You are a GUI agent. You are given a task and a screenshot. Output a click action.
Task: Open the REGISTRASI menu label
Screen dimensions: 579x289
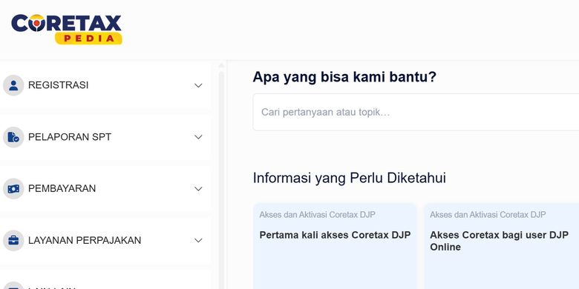(x=59, y=85)
